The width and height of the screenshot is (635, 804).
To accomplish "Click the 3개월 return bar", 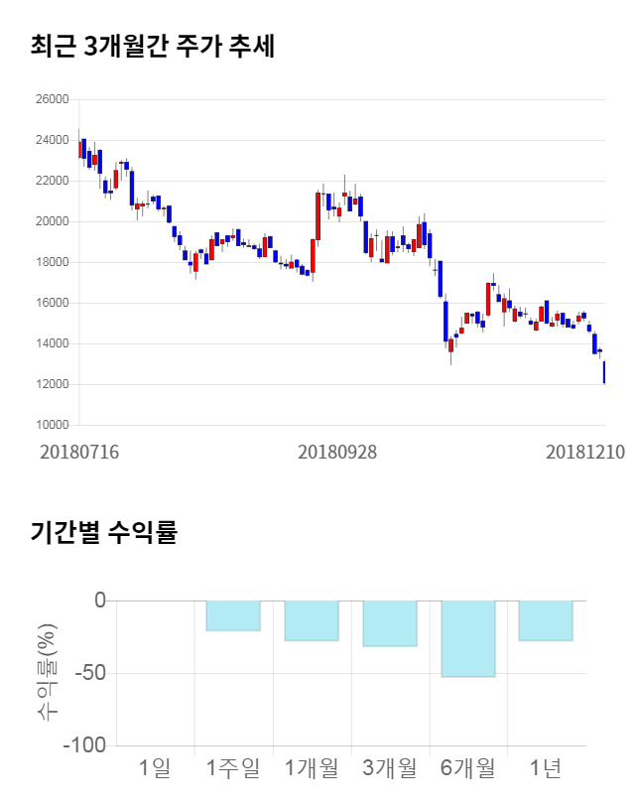I will pyautogui.click(x=390, y=623).
